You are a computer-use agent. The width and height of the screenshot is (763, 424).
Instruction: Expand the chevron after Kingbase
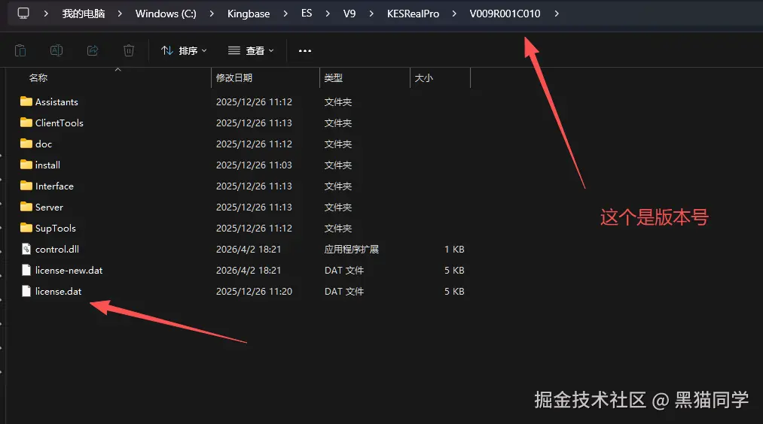point(285,14)
